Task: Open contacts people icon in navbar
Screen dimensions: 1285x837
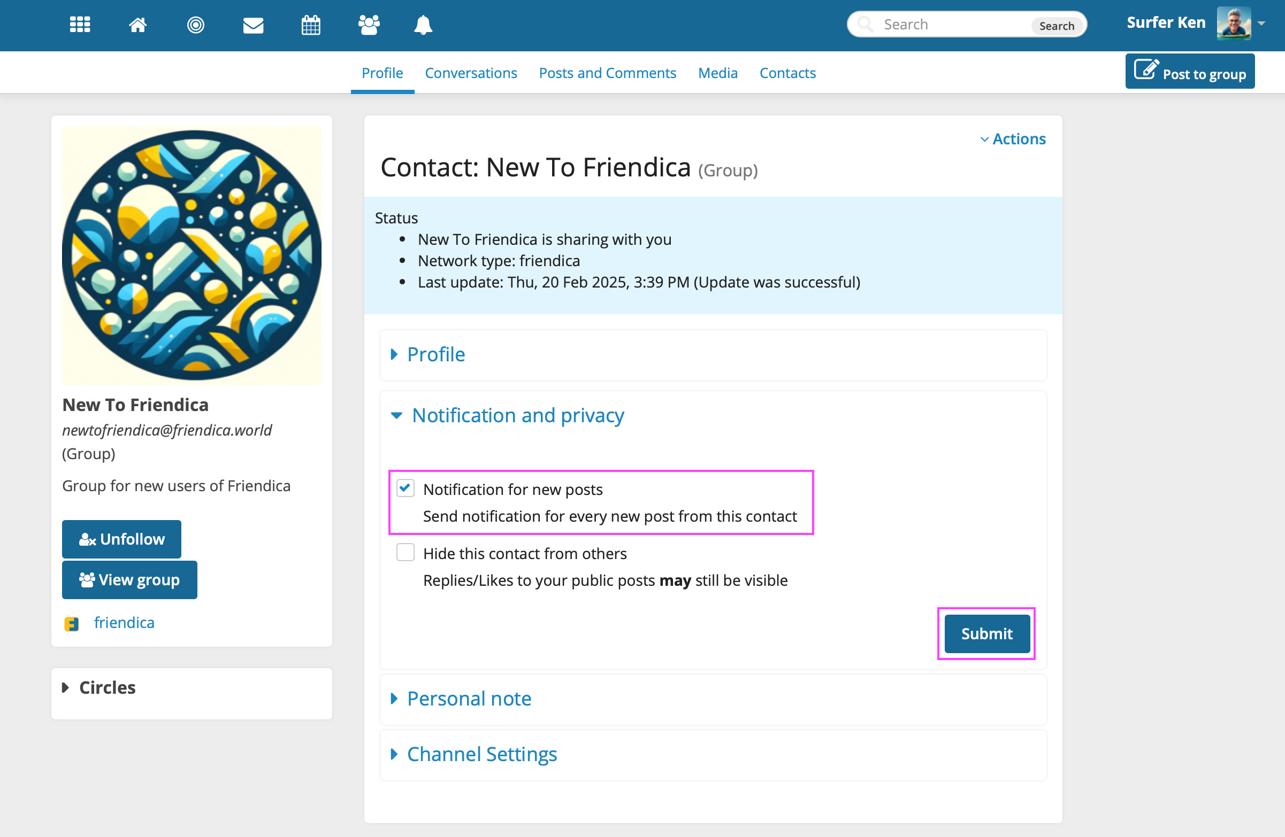Action: pos(369,25)
